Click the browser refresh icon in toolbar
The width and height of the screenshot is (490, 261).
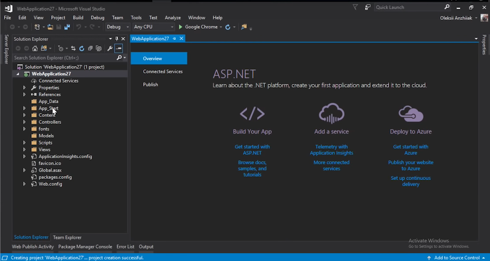(x=228, y=27)
